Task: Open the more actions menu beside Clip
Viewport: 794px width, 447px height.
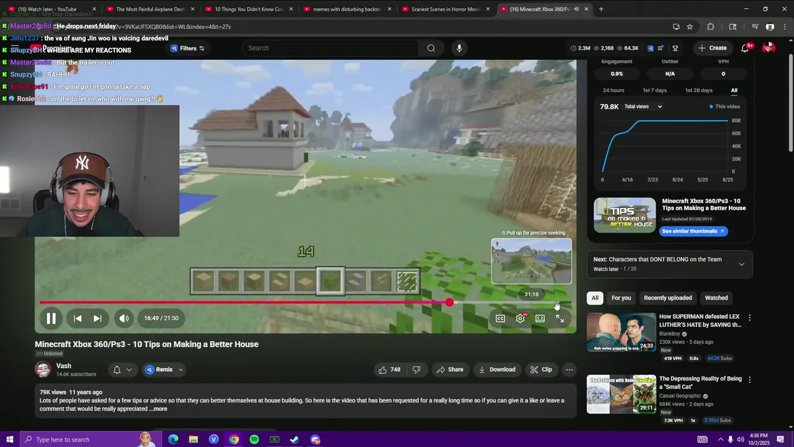Action: (x=569, y=369)
